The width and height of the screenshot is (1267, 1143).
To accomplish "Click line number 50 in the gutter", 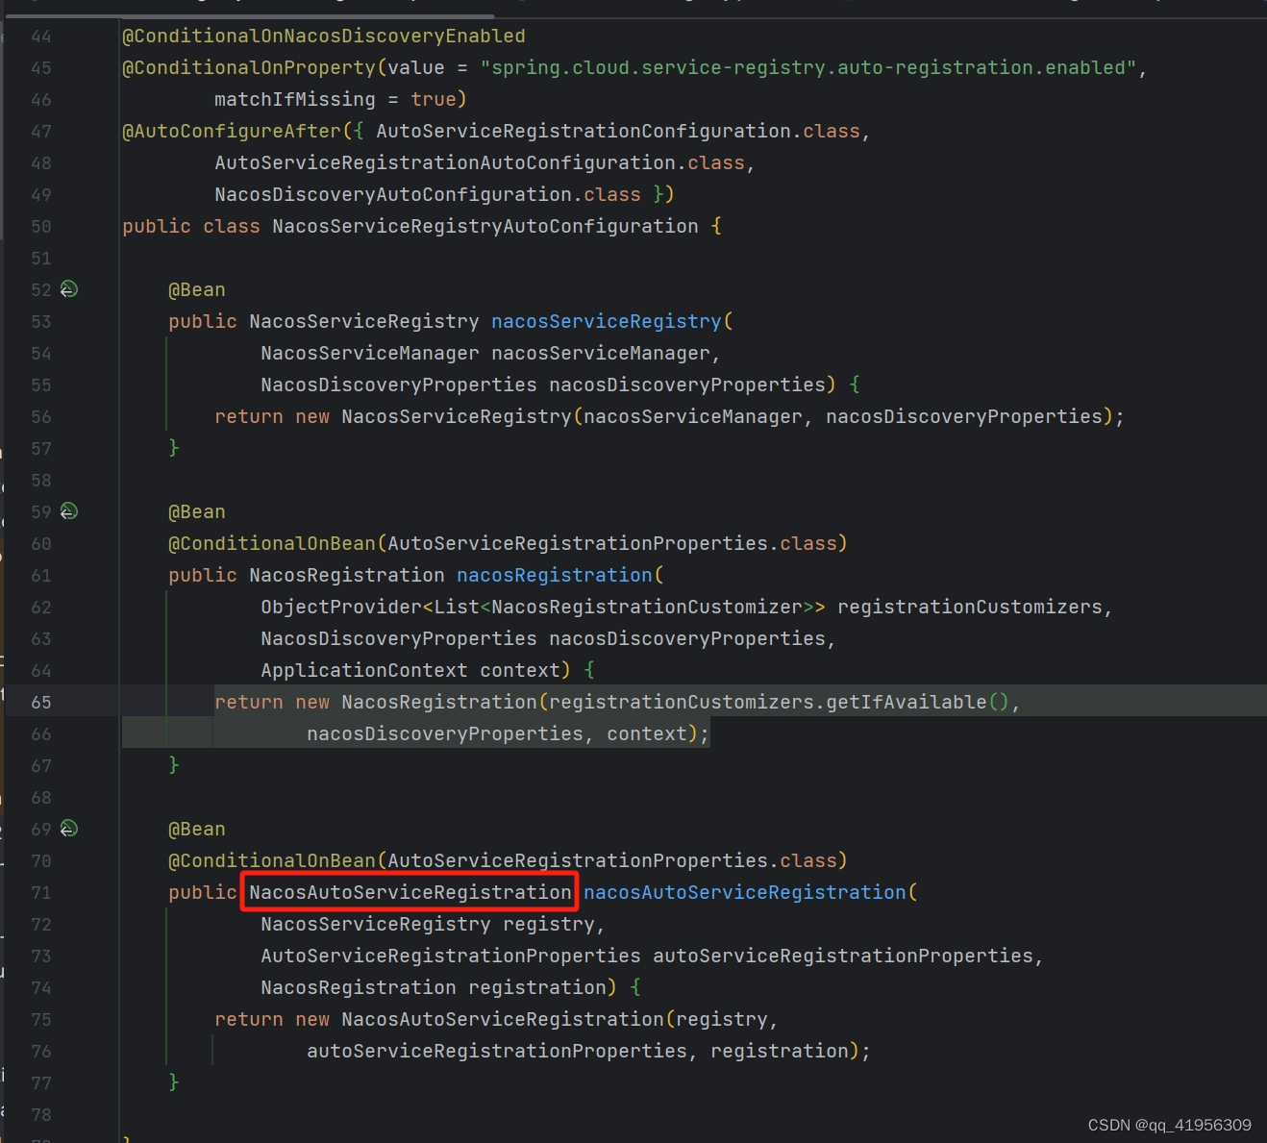I will (41, 226).
